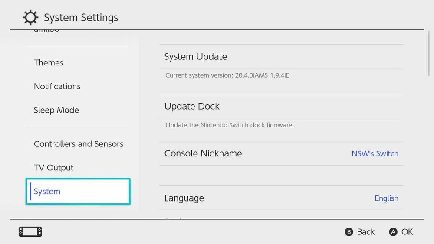This screenshot has height=244, width=434.
Task: Open the Language setting
Action: click(184, 198)
